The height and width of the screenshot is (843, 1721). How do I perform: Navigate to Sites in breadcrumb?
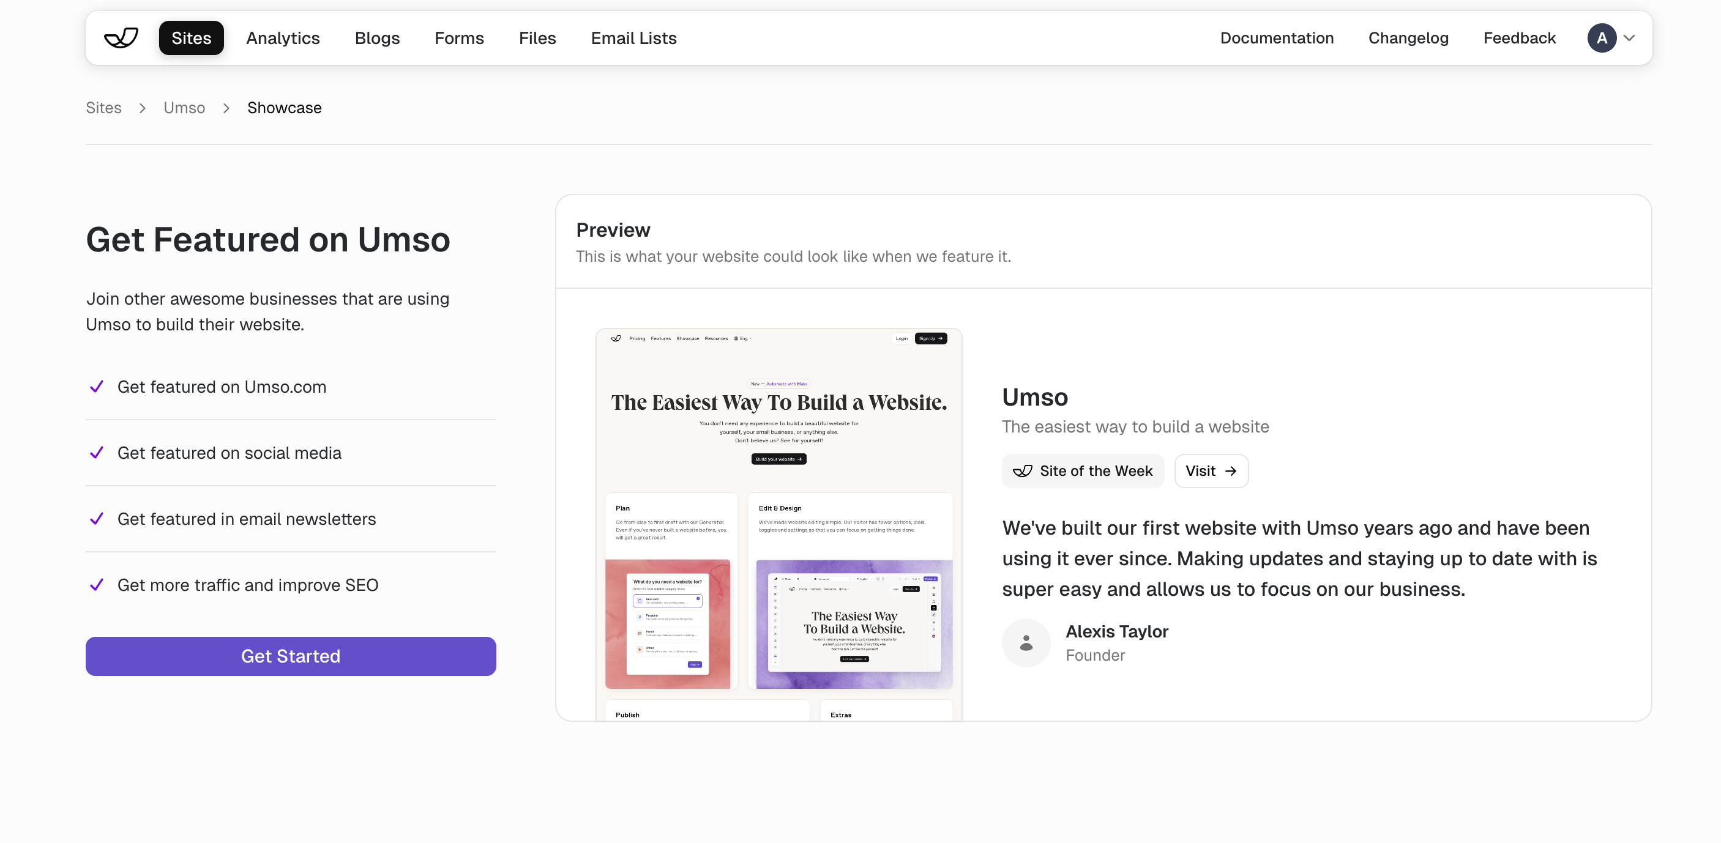point(103,108)
